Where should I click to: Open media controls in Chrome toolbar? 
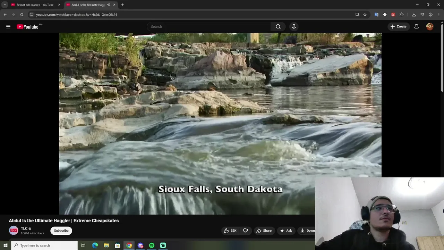pos(422,15)
